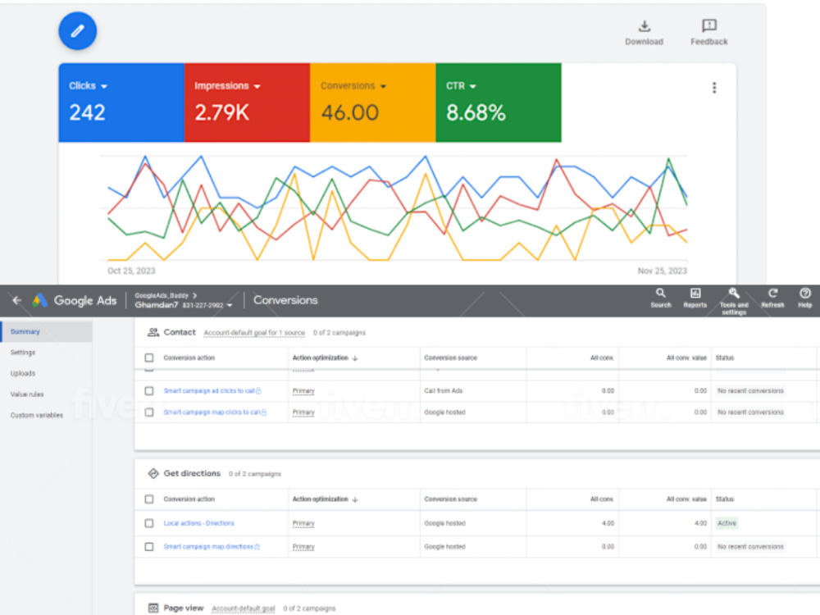
Task: Open Uploads in the left sidebar
Action: (x=23, y=373)
